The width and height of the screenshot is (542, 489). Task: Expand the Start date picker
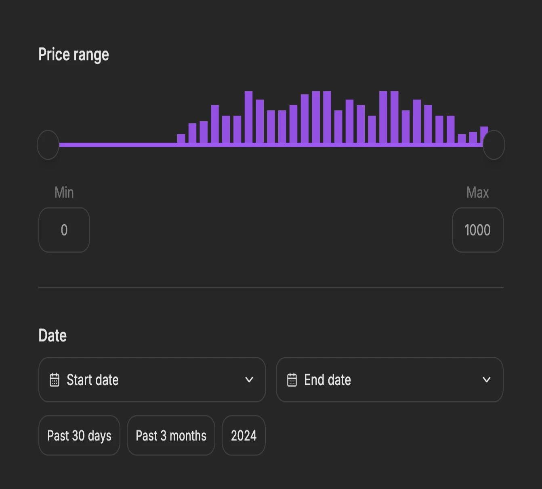click(152, 379)
